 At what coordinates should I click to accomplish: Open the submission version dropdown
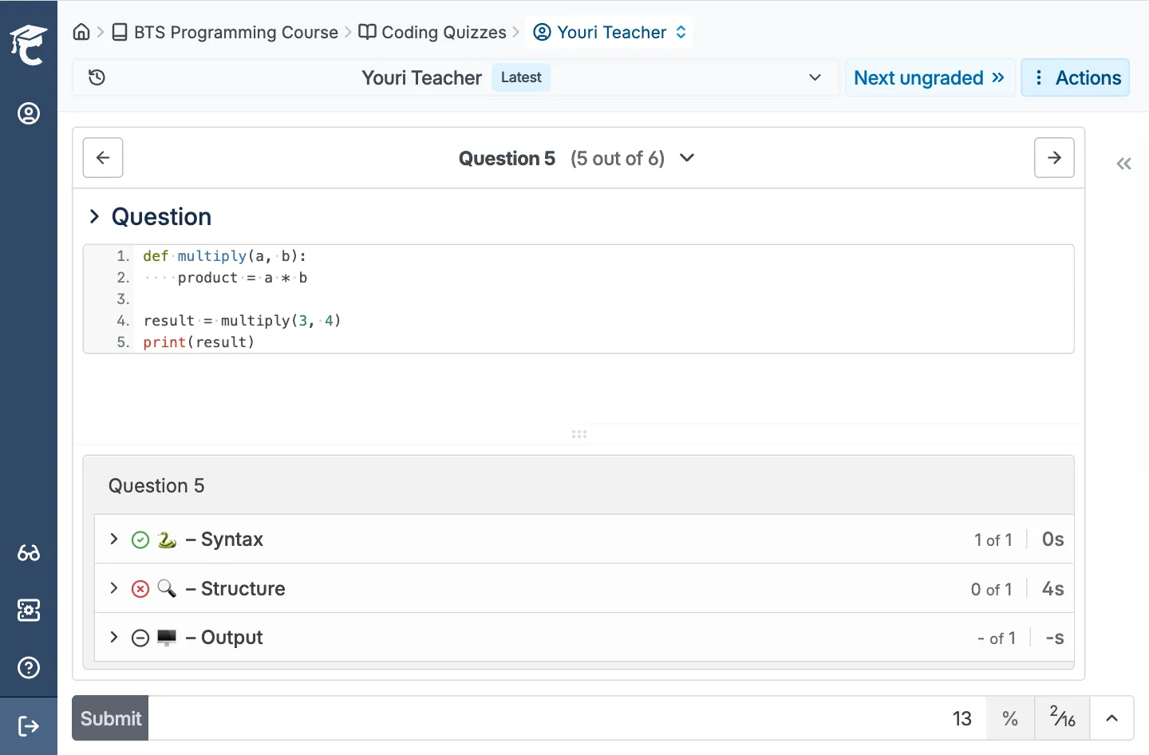(x=815, y=77)
